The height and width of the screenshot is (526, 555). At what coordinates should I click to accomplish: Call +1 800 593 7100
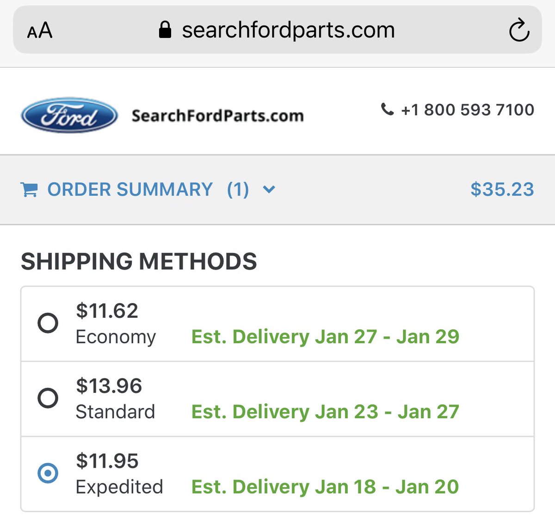tap(467, 110)
